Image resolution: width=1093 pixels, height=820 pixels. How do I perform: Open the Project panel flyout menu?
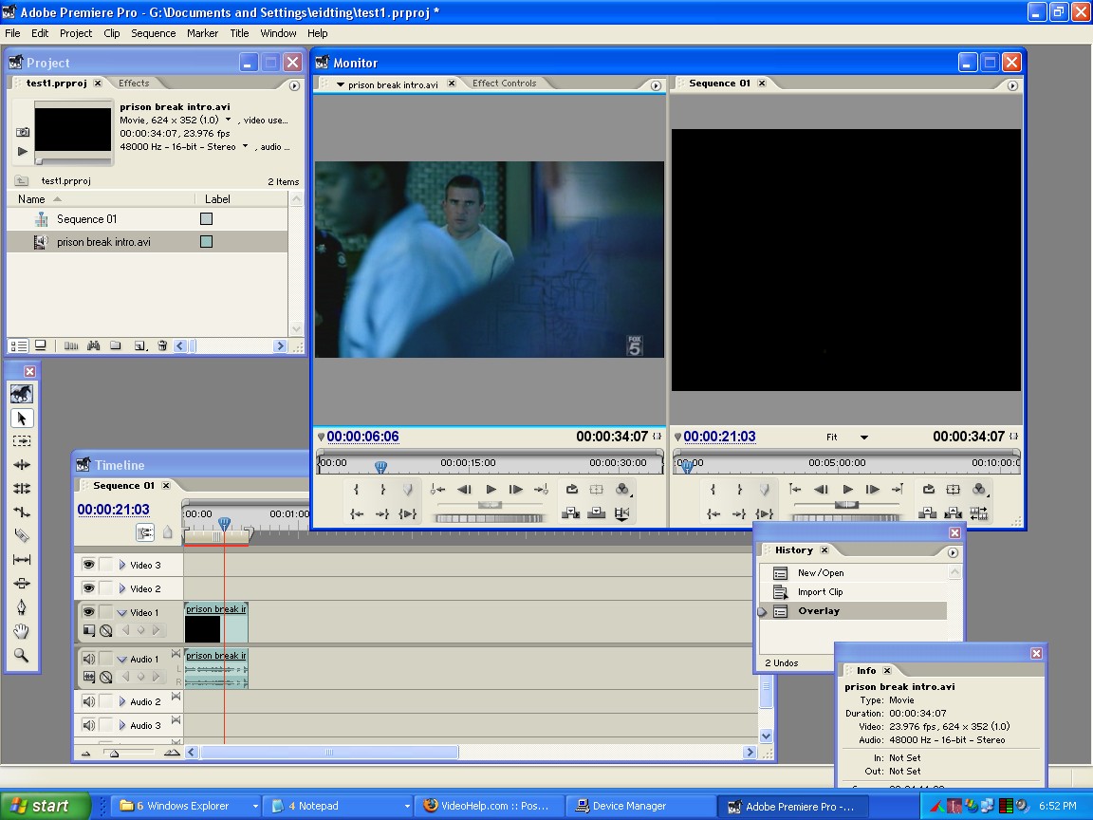294,85
